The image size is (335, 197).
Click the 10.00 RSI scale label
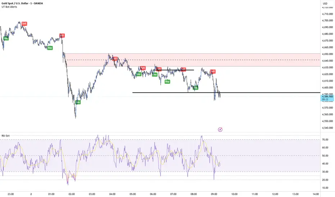click(325, 188)
